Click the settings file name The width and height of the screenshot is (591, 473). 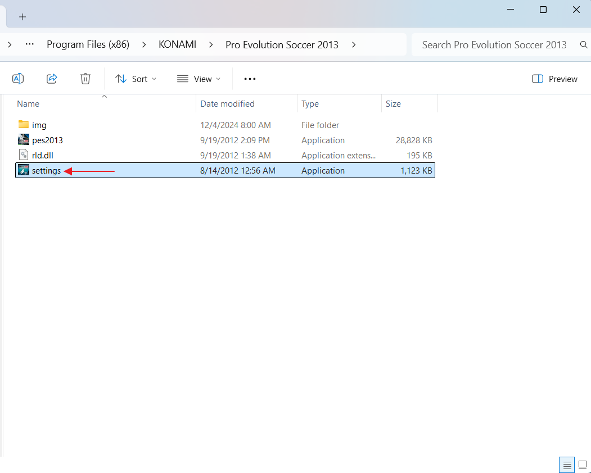[x=46, y=171]
